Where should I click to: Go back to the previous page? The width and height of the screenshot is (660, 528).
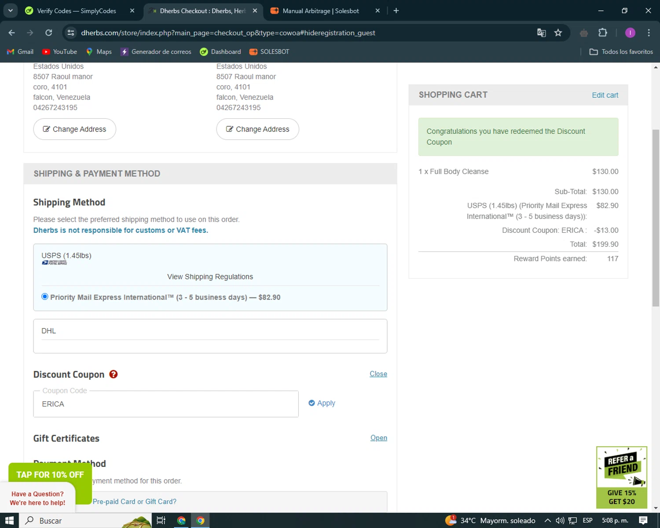12,33
